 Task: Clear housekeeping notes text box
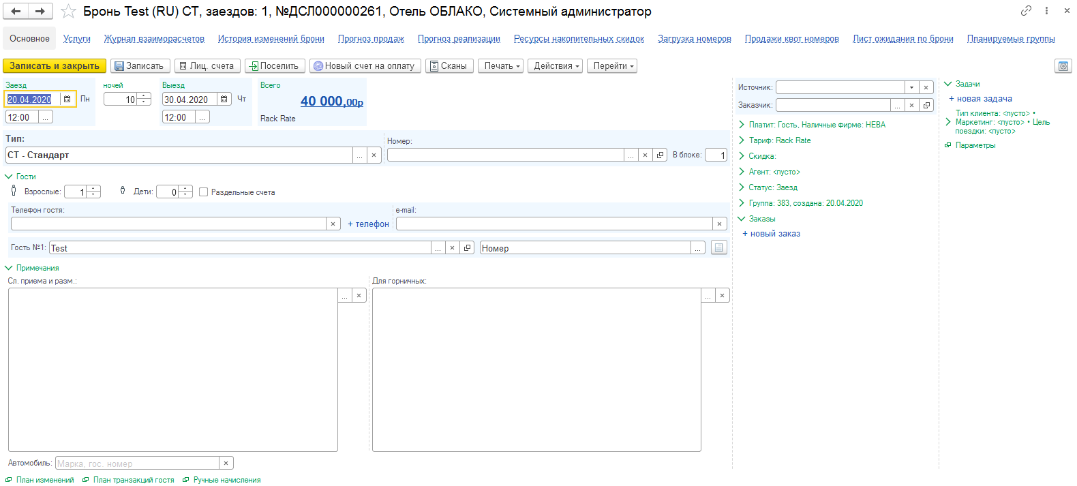tap(722, 296)
